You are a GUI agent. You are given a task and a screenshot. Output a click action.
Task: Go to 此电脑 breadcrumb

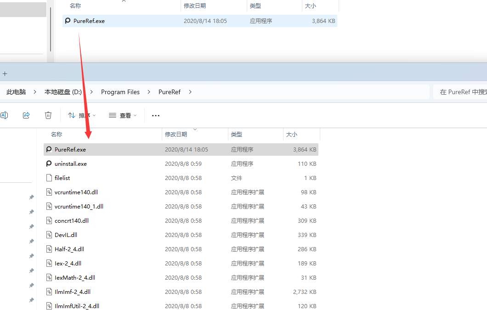[16, 92]
